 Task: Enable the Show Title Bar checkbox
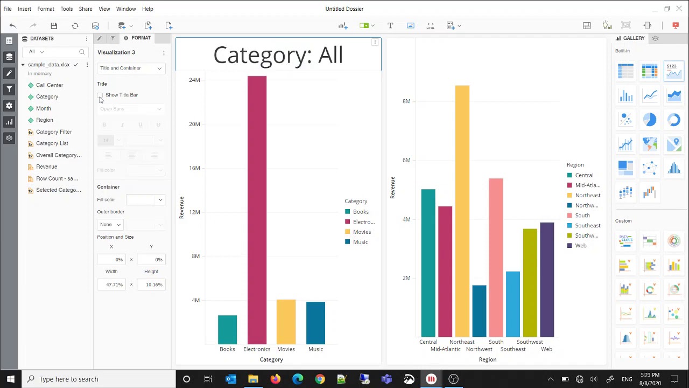coord(100,95)
